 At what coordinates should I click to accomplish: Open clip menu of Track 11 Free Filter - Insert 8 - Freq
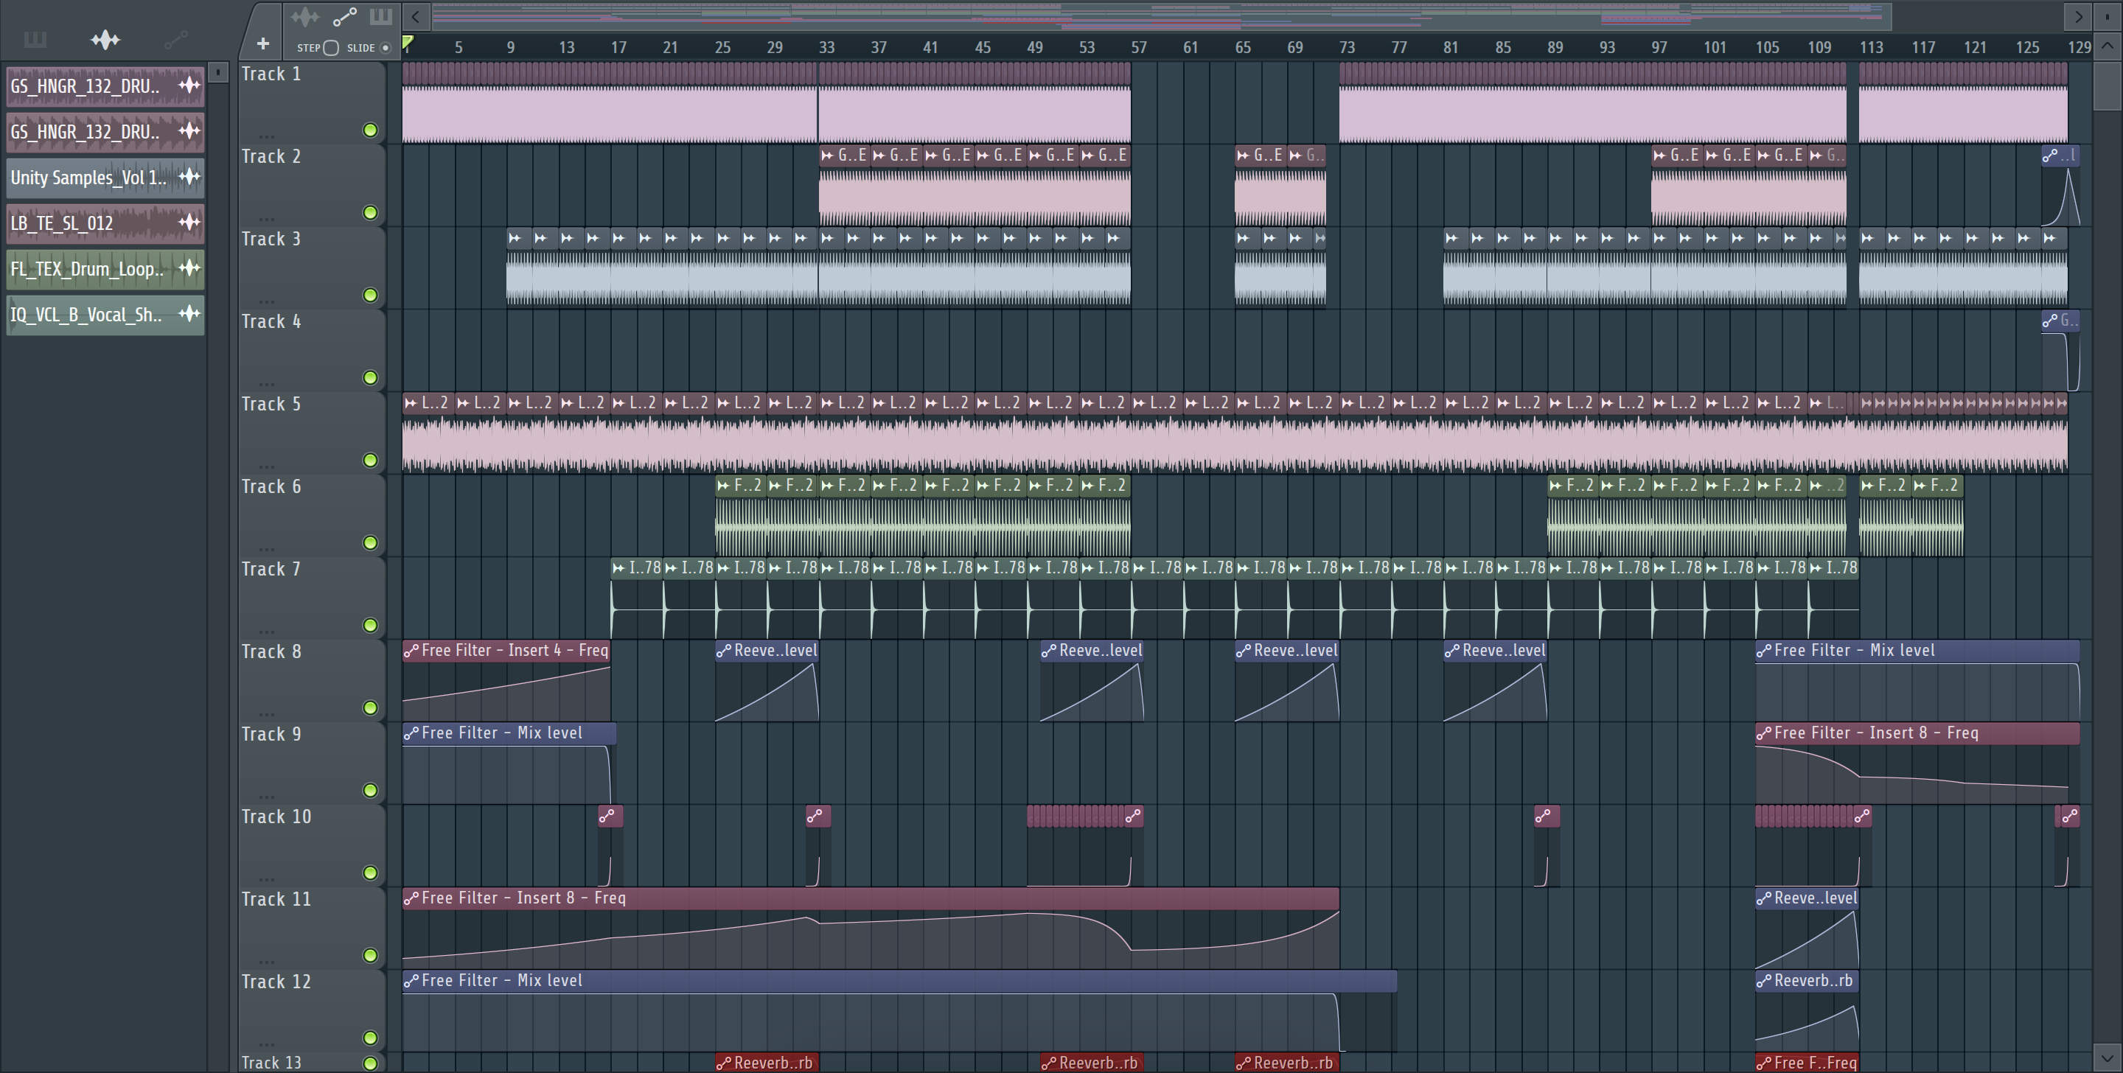(x=411, y=898)
